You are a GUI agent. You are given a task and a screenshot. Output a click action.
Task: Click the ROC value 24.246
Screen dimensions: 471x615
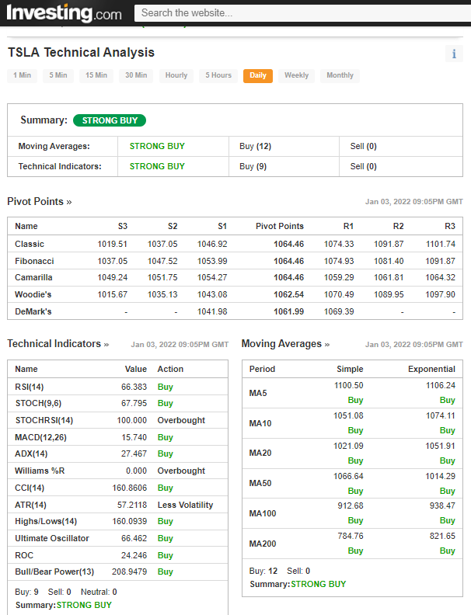pos(134,555)
